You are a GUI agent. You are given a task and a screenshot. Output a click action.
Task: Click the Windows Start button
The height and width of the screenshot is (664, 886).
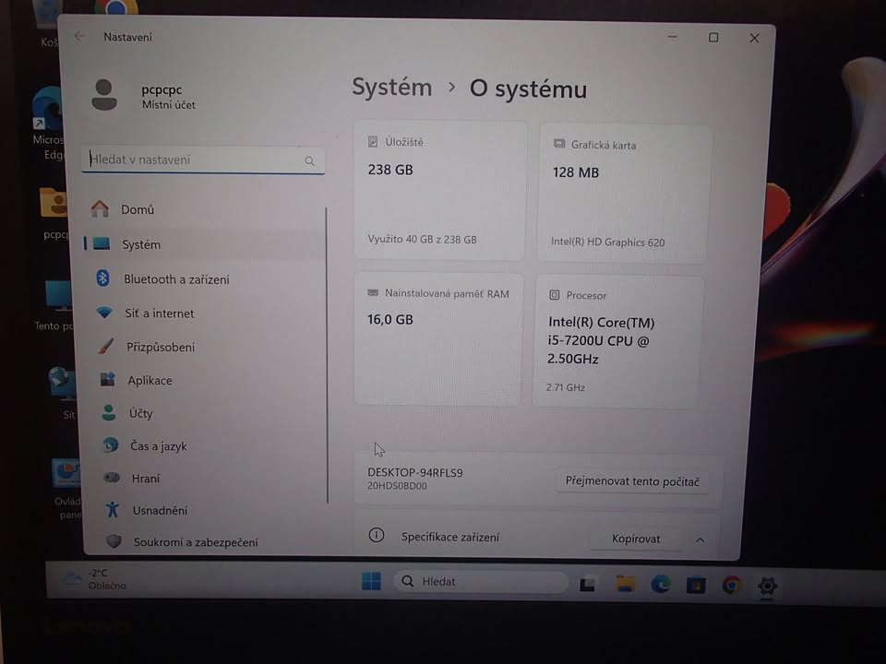coord(370,581)
